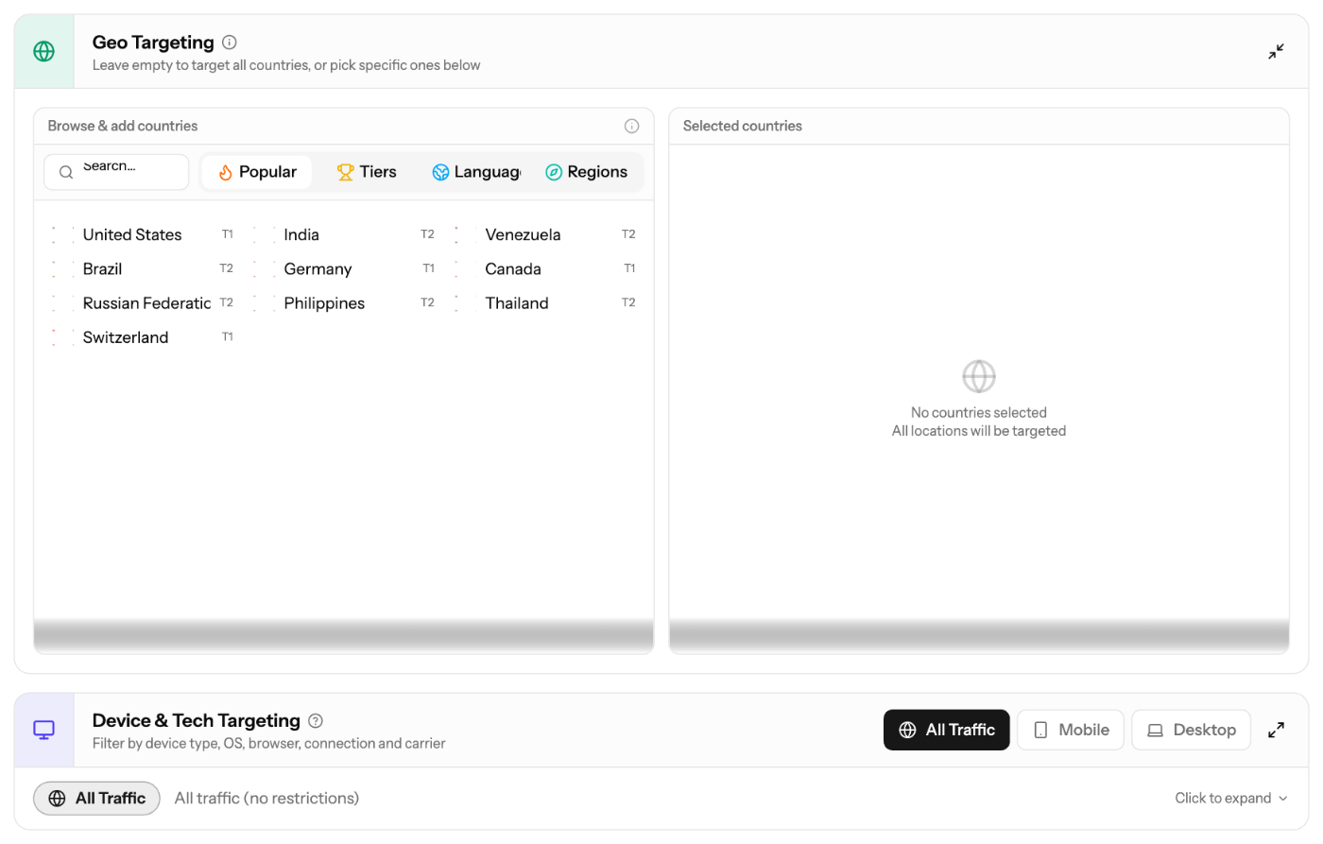
Task: Choose Venezuela from popular countries
Action: tap(545, 234)
